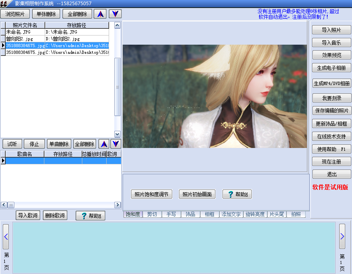Image resolution: width=352 pixels, height=274 pixels.
Task: Click the fox-eared girl preview image
Action: (215, 97)
